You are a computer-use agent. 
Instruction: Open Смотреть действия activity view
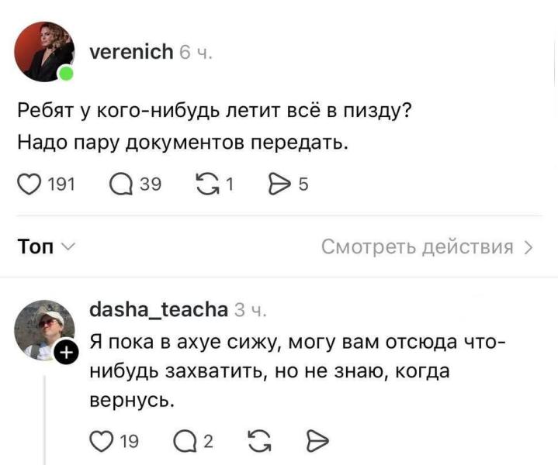click(x=427, y=247)
